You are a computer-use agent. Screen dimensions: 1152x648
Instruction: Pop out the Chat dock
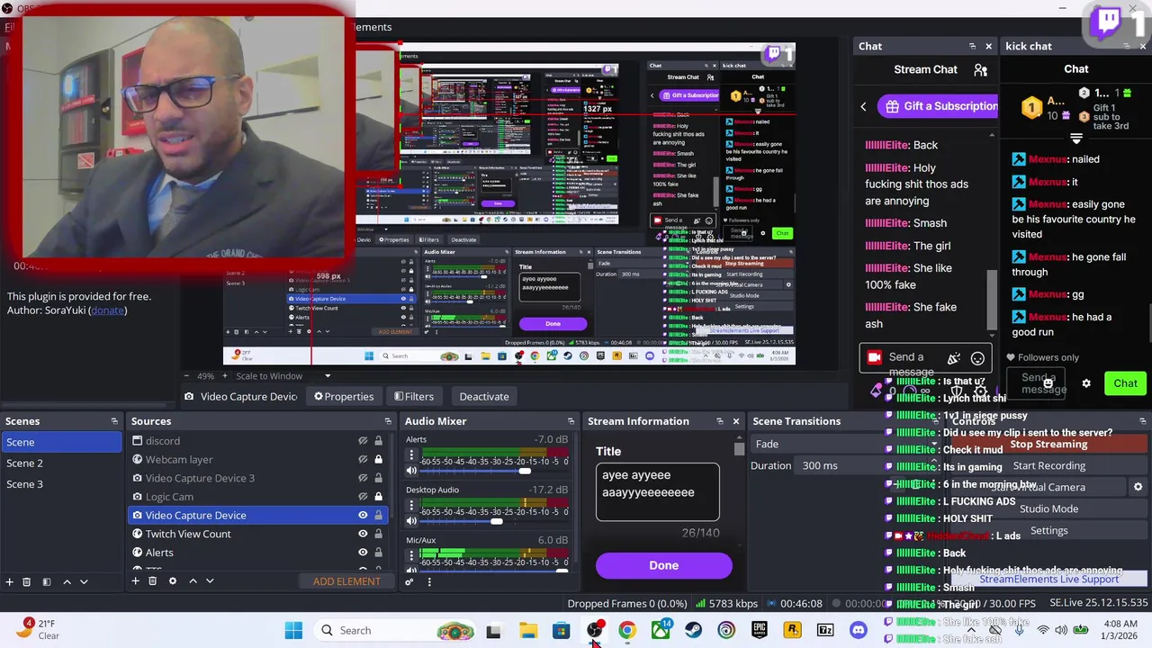pyautogui.click(x=972, y=46)
